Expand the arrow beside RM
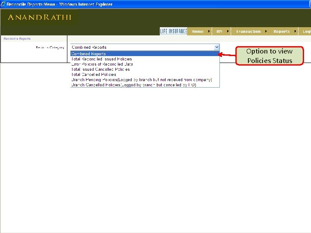Viewport: 311px width, 233px height. [228, 31]
